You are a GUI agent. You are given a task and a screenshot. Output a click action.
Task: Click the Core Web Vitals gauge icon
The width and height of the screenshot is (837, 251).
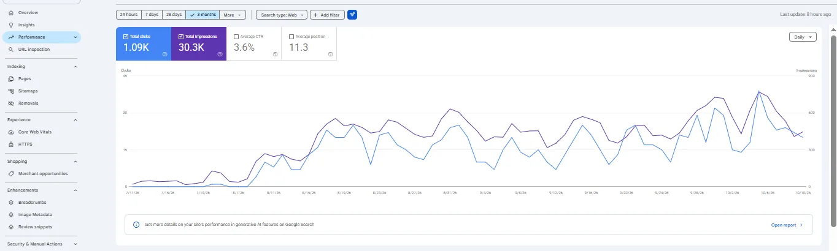coord(11,132)
